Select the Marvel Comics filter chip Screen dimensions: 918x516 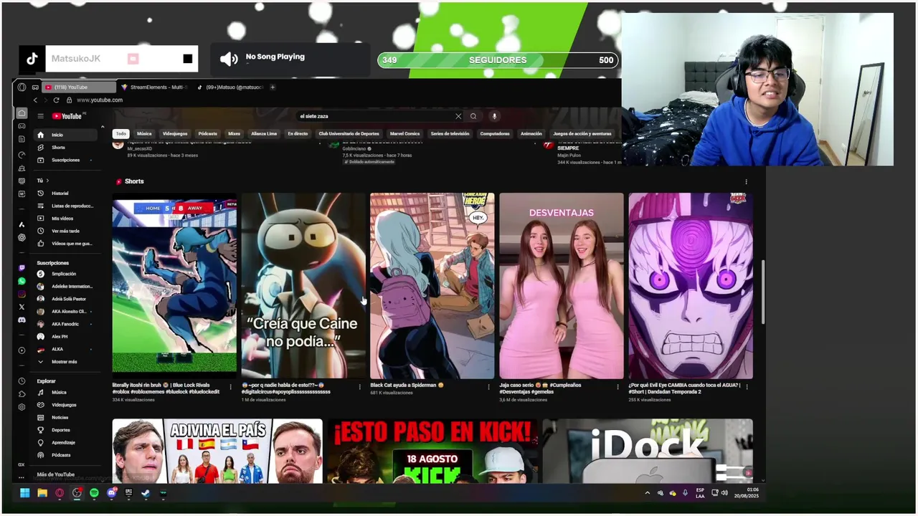404,134
